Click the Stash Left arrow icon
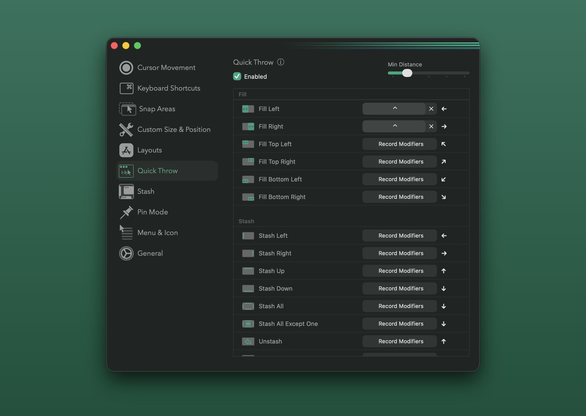The height and width of the screenshot is (416, 586). pos(444,236)
